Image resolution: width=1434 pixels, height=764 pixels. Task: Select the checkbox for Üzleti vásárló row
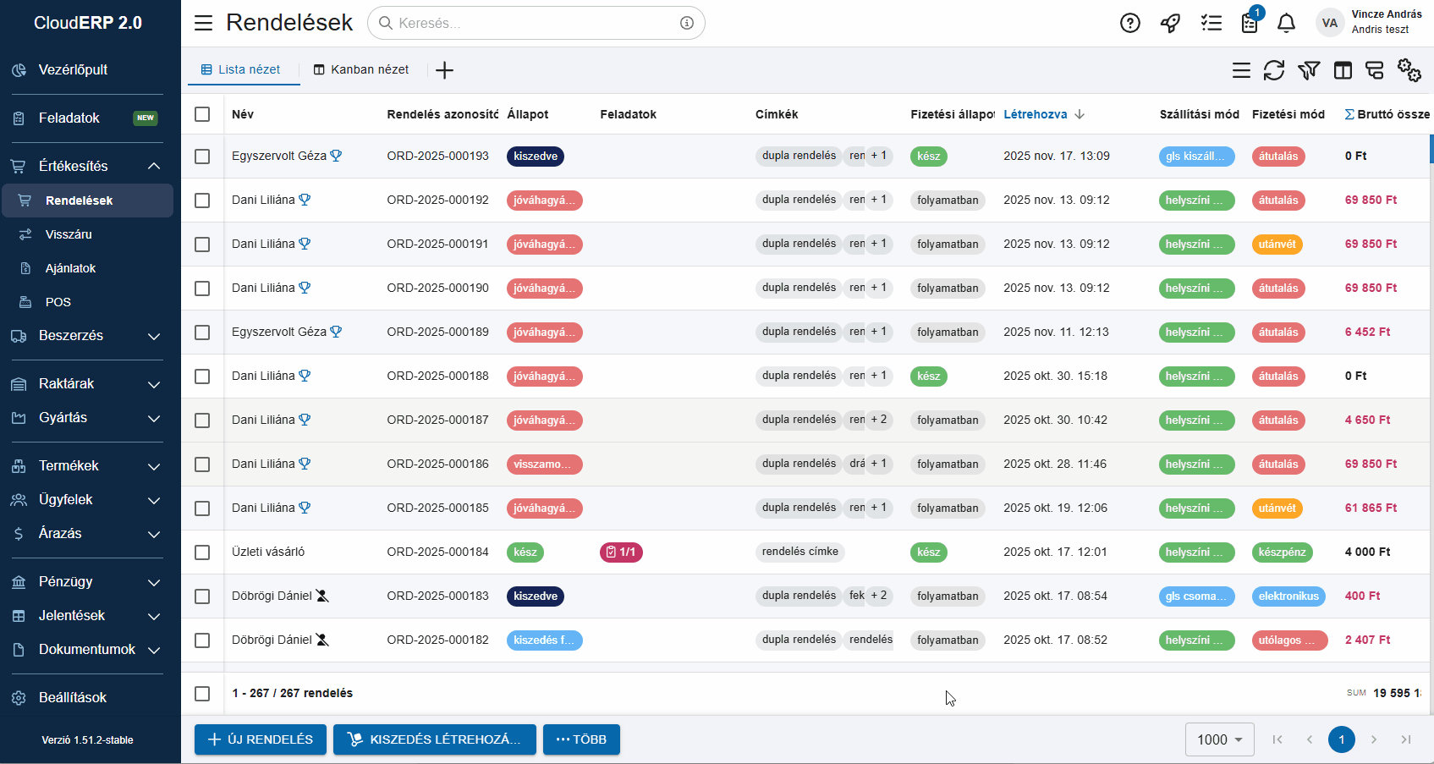202,552
